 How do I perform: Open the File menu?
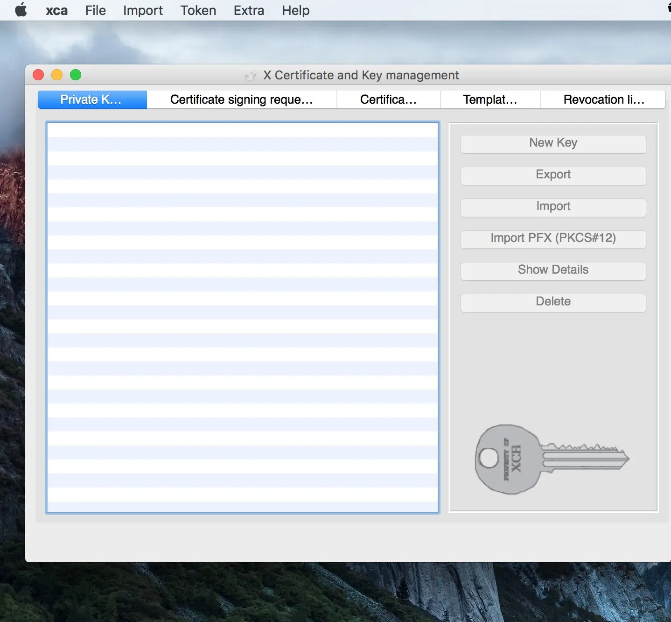tap(96, 10)
